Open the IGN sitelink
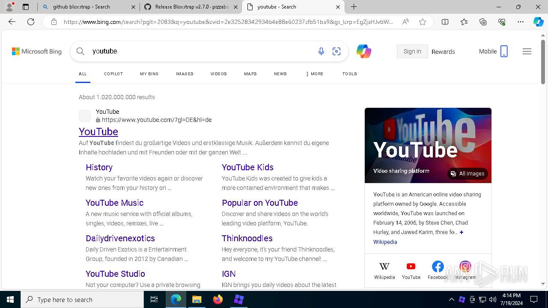The height and width of the screenshot is (308, 548). click(229, 274)
